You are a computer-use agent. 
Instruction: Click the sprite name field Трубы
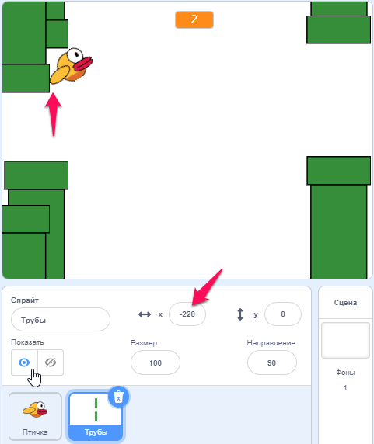coord(61,320)
